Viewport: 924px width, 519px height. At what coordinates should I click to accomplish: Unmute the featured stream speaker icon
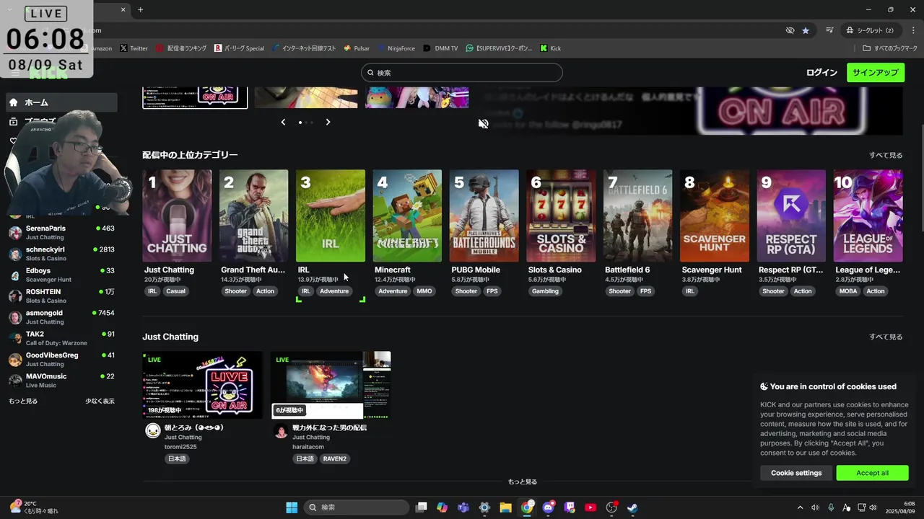click(483, 123)
